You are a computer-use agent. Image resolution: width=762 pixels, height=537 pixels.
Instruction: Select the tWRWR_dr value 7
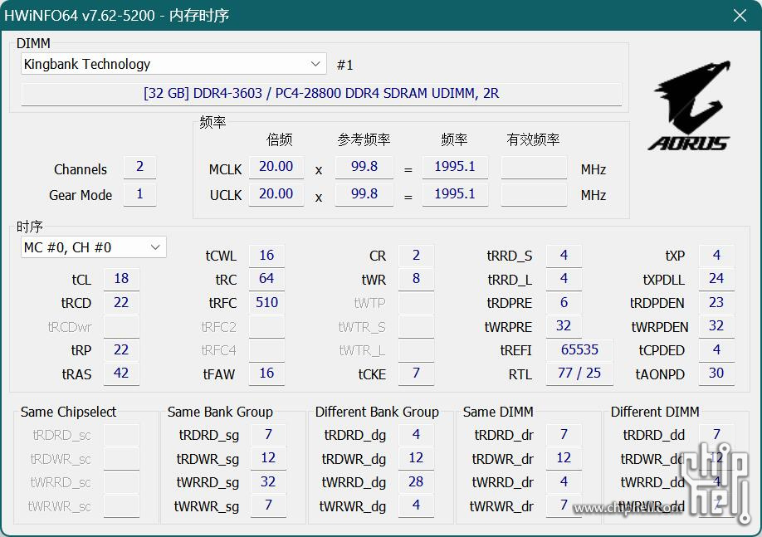pyautogui.click(x=564, y=506)
